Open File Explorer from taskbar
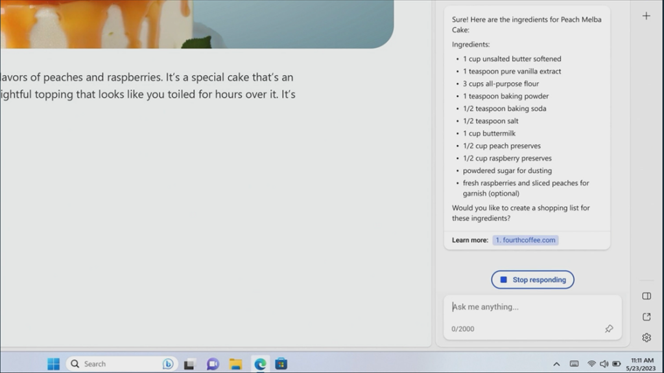 click(236, 364)
